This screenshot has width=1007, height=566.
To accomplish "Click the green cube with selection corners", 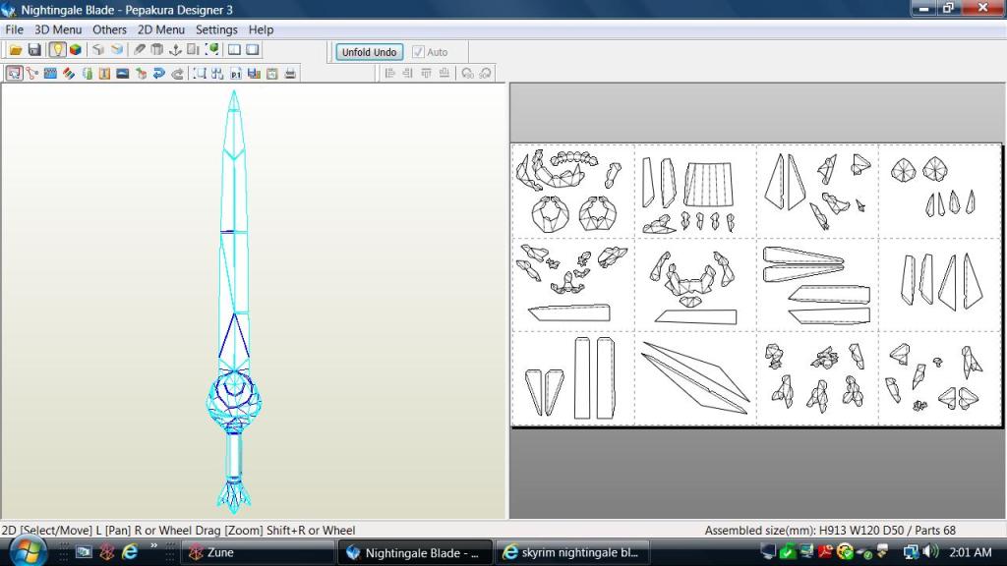I will click(x=211, y=50).
